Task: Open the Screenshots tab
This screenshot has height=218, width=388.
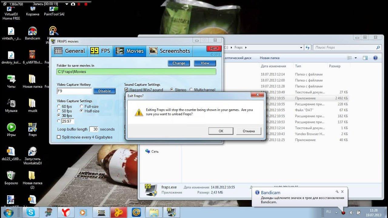Action: (170, 51)
